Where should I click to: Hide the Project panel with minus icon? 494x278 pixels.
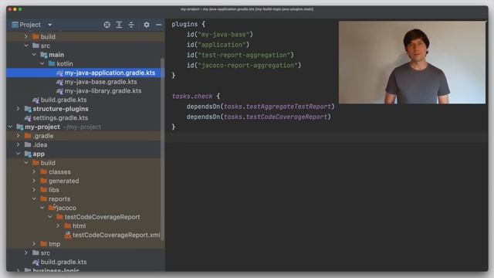tap(158, 25)
